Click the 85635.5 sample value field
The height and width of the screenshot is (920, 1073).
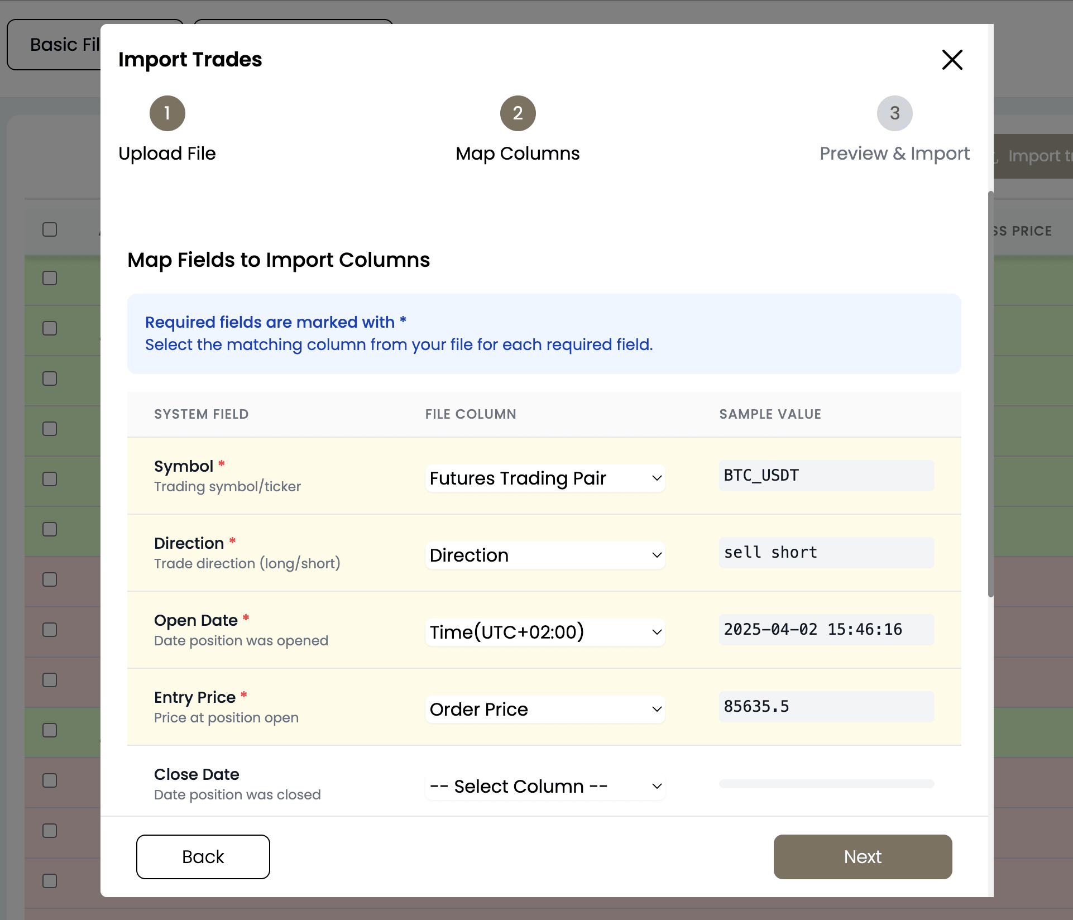826,707
